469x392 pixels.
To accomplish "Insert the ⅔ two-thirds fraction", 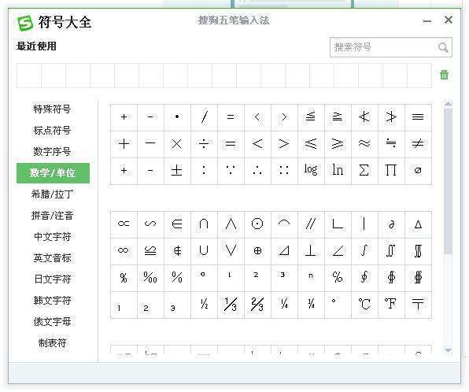I will [x=257, y=305].
